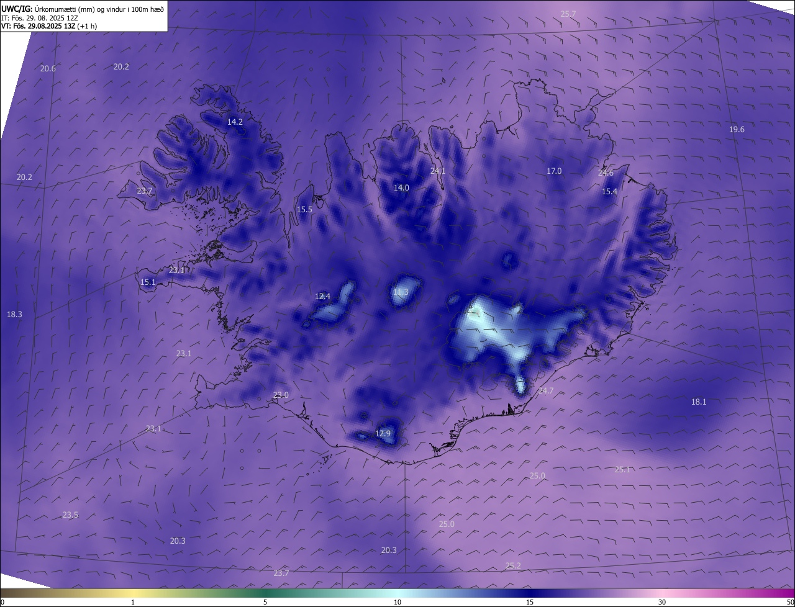Screen dimensions: 795x607
Task: Click the 25.2 value label
Action: 513,565
